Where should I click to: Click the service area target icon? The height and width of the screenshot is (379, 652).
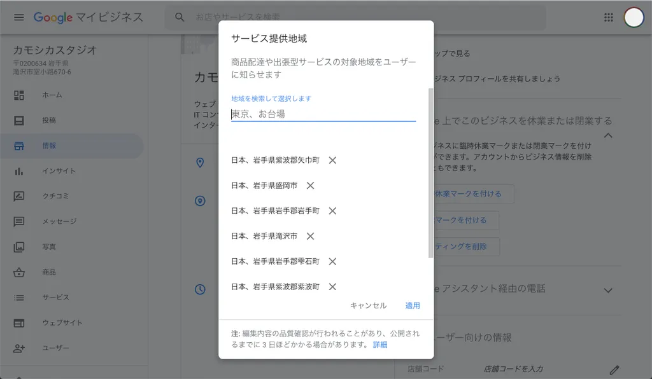click(x=200, y=201)
